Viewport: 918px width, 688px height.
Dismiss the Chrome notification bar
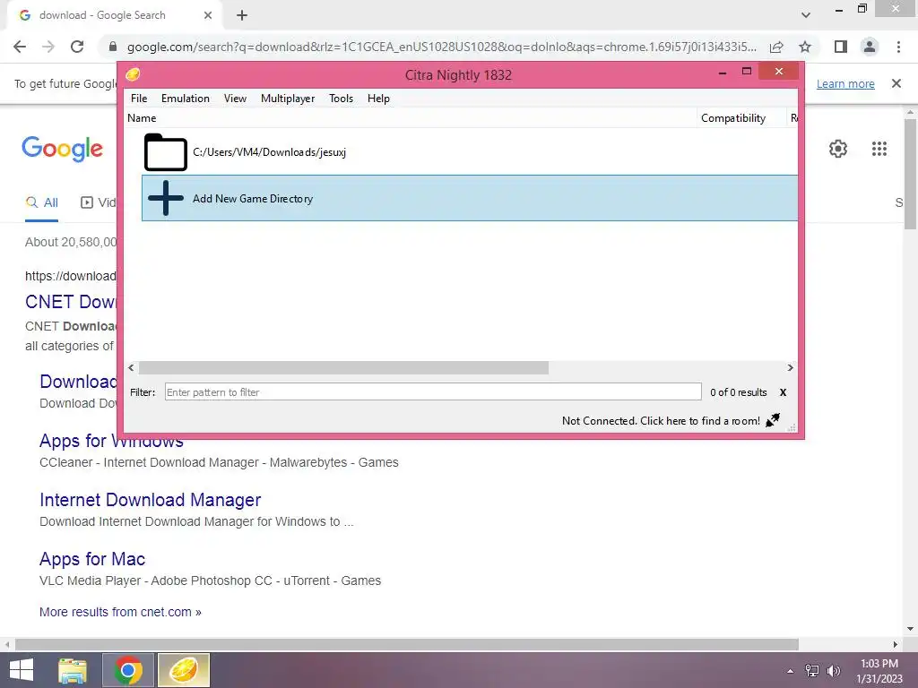[896, 83]
